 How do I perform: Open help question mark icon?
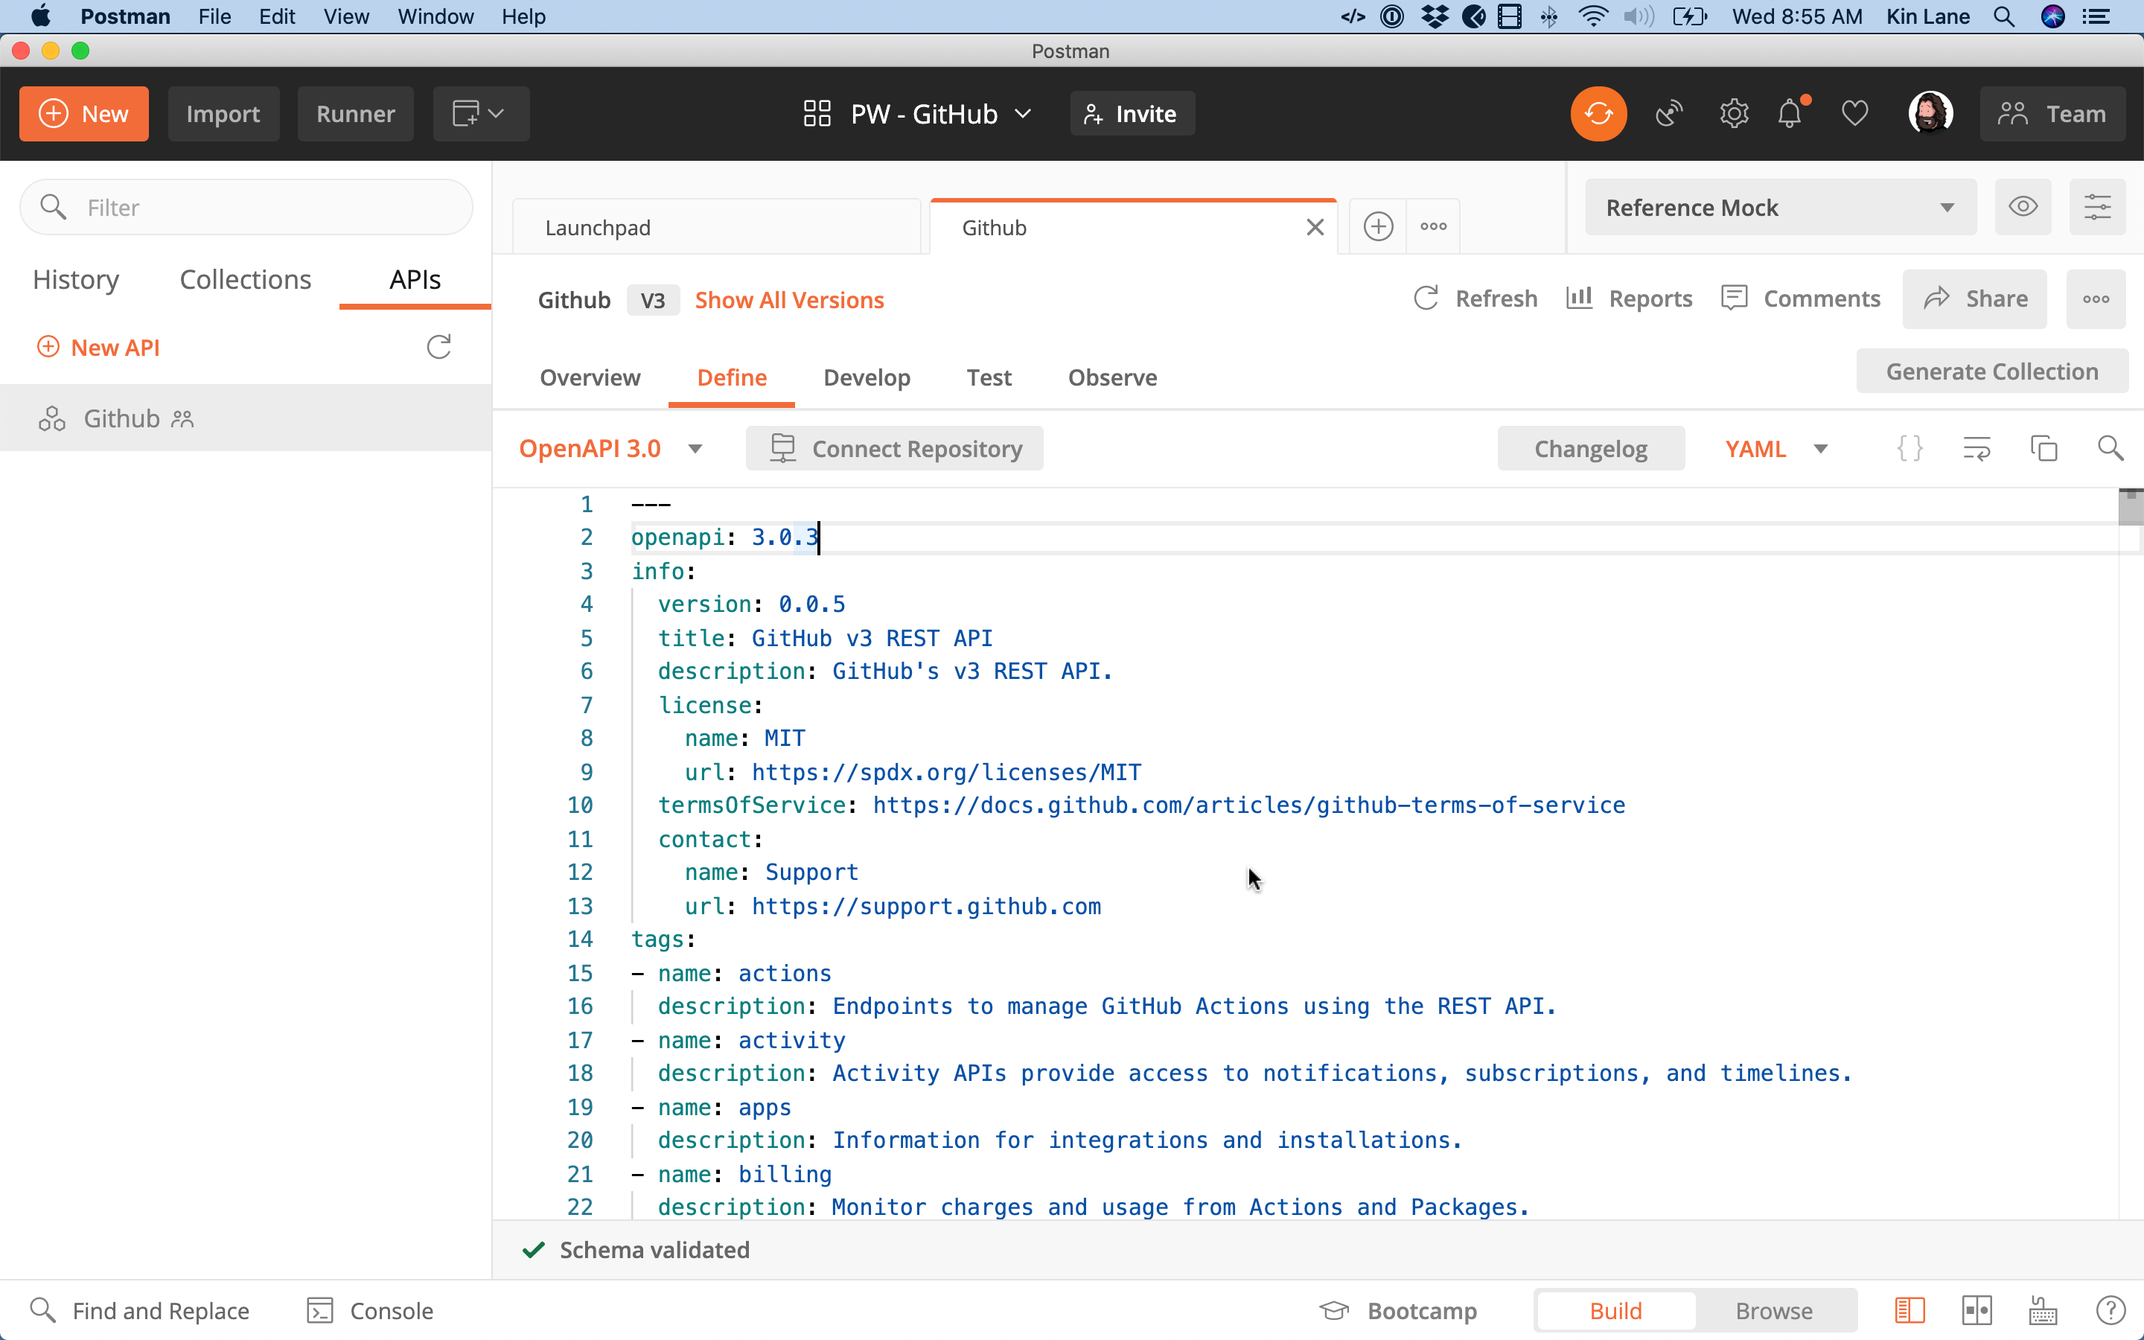point(2110,1310)
